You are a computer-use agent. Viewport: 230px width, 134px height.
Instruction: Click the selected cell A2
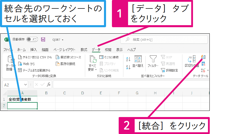[22, 106]
